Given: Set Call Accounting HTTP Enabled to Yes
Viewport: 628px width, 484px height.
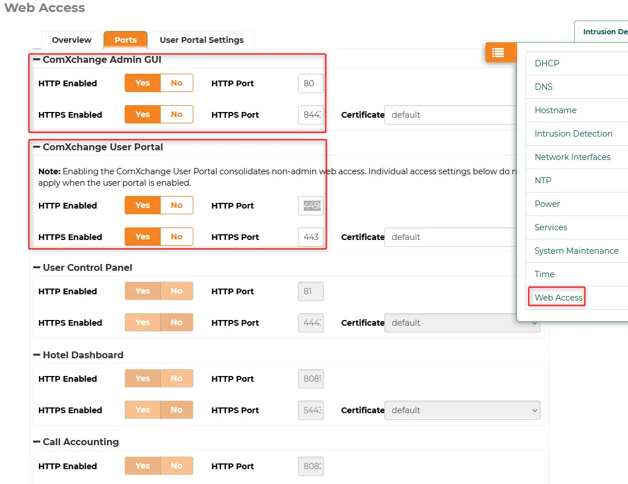Looking at the screenshot, I should pos(142,466).
